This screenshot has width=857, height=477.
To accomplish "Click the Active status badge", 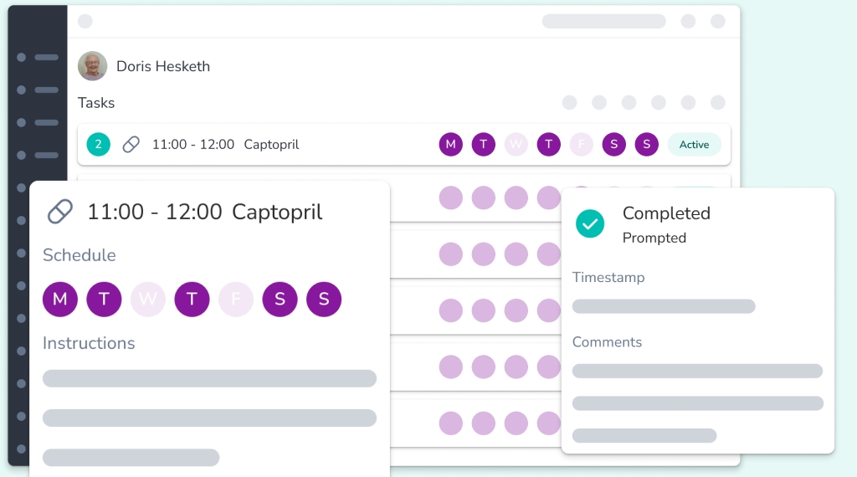I will click(694, 145).
